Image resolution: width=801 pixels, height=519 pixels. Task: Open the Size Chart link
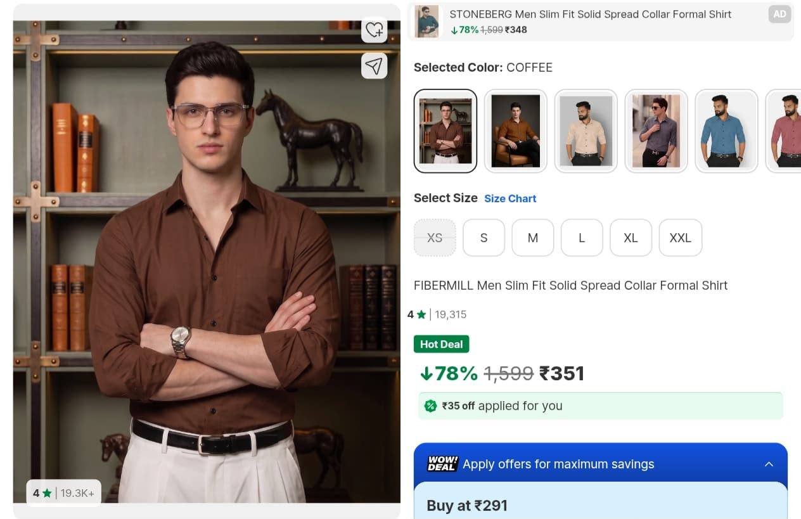click(510, 198)
